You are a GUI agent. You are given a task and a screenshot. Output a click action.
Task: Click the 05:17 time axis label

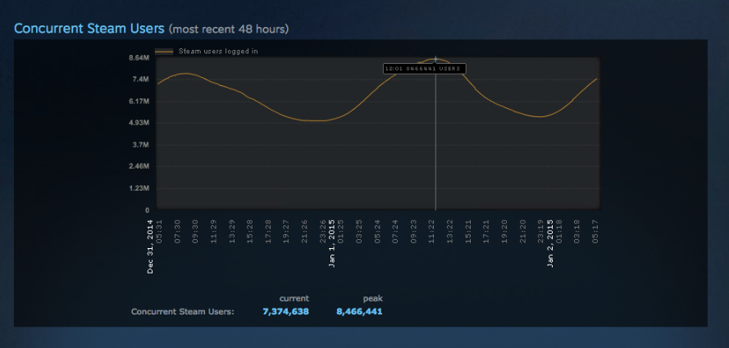coord(595,231)
